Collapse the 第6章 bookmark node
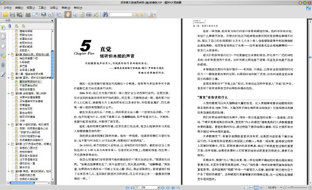Screen dimensions: 312x190 [8, 93]
